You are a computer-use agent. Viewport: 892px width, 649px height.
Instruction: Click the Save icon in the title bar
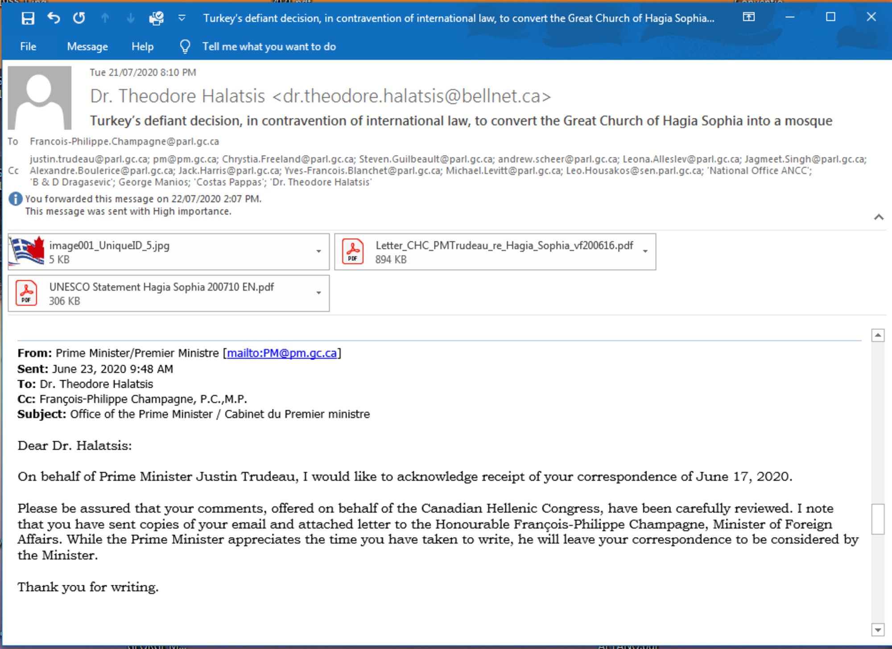[28, 18]
